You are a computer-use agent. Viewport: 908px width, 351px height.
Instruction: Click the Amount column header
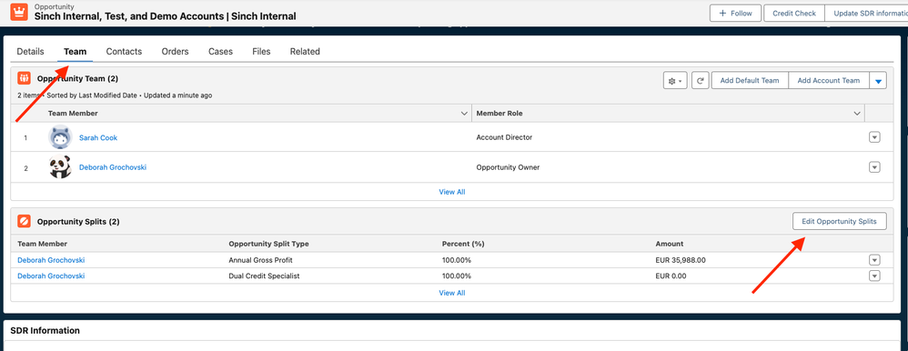(670, 244)
